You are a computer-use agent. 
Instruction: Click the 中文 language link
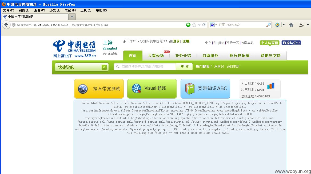(208, 43)
